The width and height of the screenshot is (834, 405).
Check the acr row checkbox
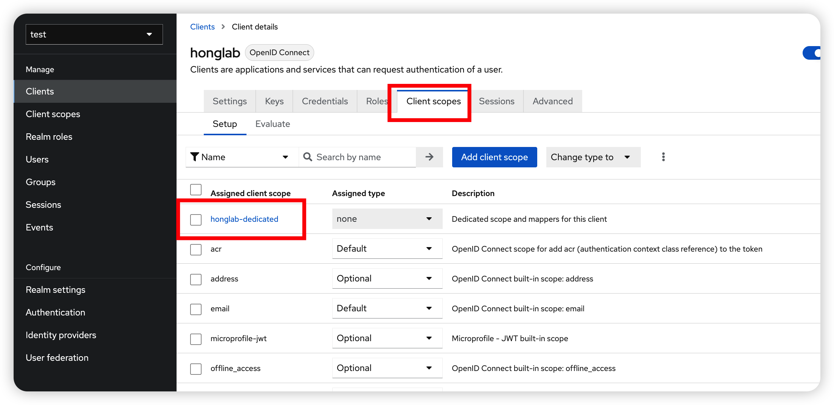(x=196, y=249)
